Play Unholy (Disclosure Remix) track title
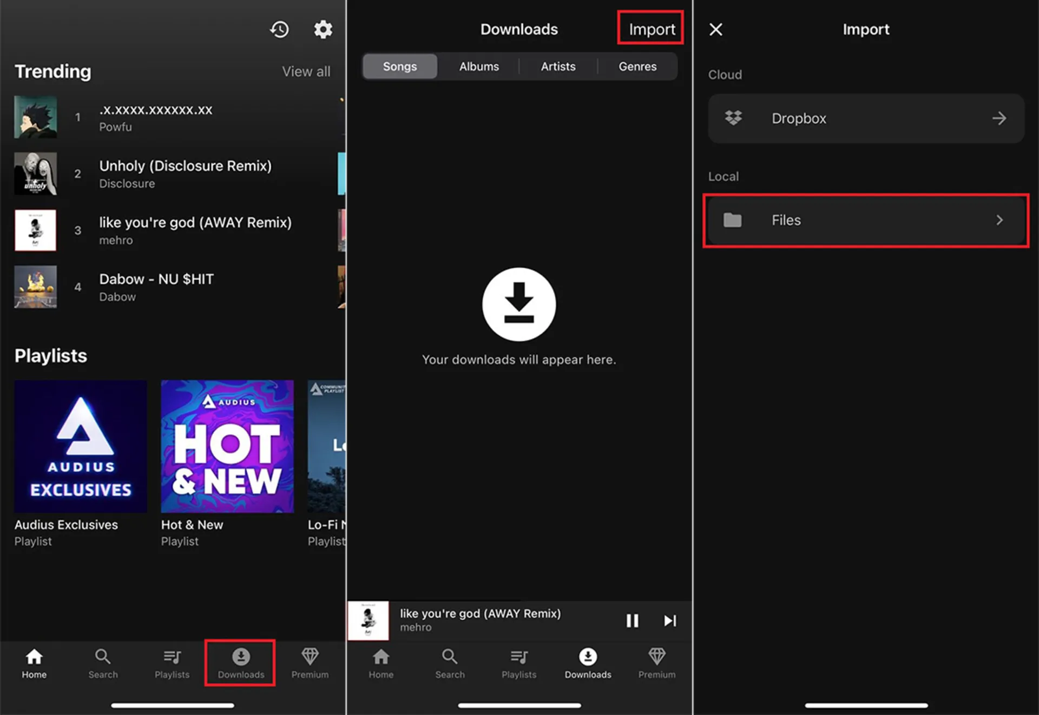Viewport: 1039px width, 715px height. pos(185,166)
